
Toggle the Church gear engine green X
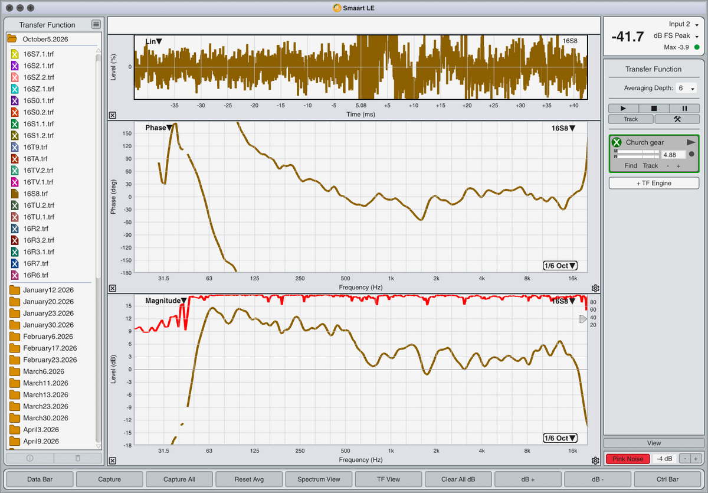click(617, 142)
